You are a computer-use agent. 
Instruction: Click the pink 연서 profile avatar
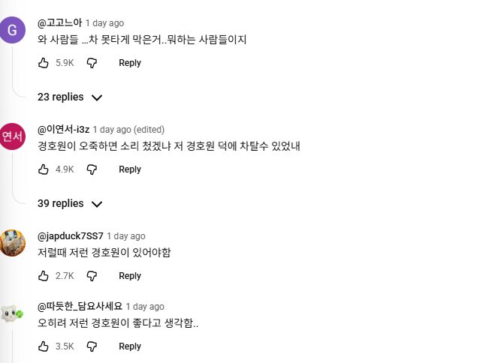(13, 136)
